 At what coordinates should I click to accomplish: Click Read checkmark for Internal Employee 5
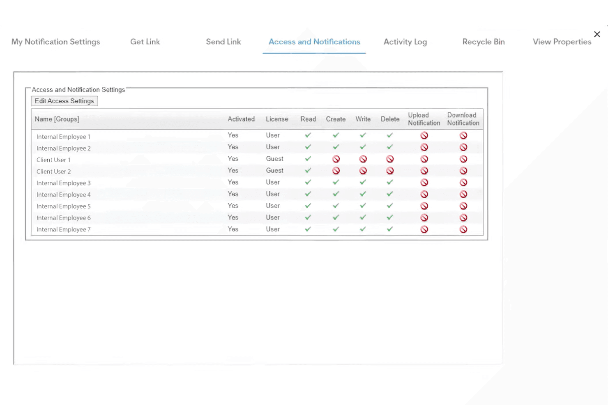[308, 206]
